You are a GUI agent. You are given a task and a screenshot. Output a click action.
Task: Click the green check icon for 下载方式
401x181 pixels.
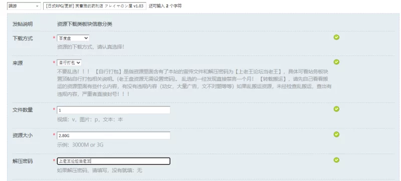(x=336, y=37)
